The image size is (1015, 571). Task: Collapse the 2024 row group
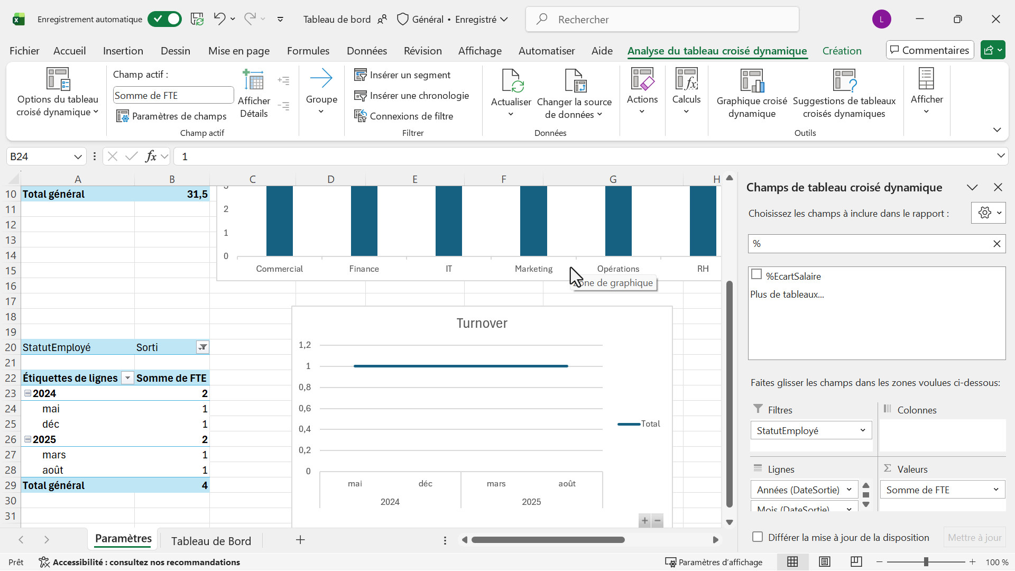(x=27, y=393)
